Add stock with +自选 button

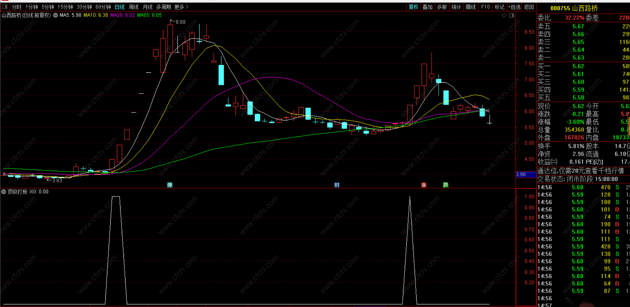514,7
